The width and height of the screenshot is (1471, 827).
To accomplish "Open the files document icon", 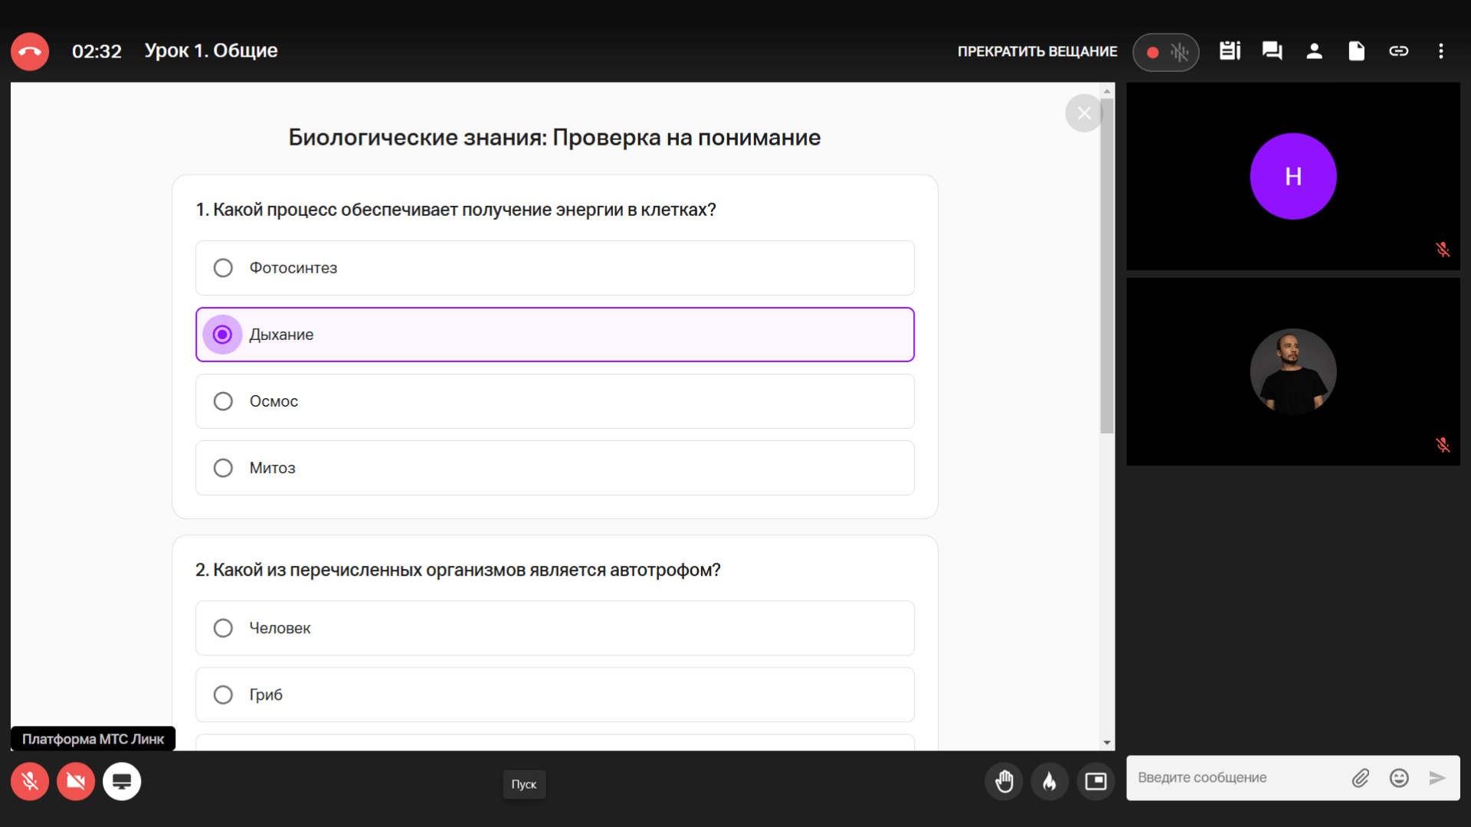I will point(1356,51).
